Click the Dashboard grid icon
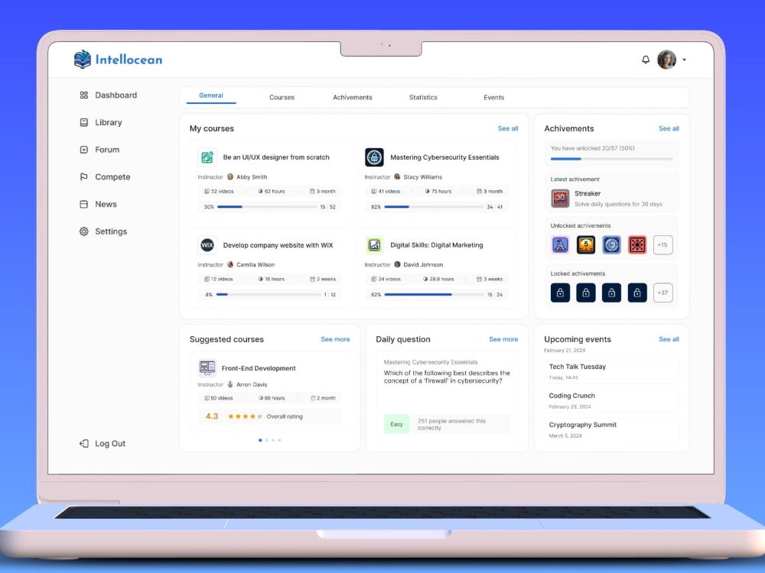Image resolution: width=765 pixels, height=573 pixels. click(84, 95)
